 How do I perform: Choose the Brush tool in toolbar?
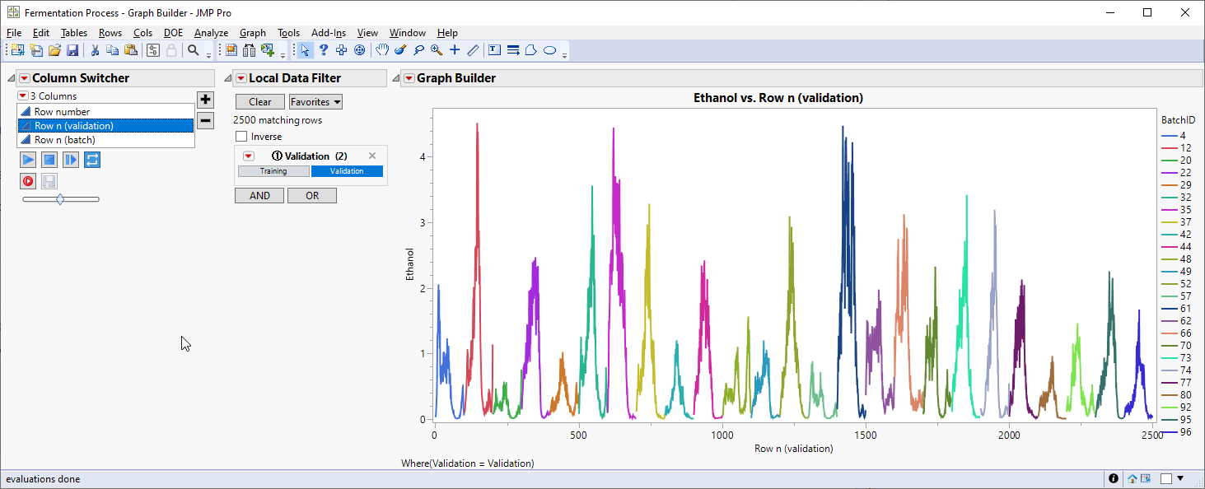[x=400, y=50]
